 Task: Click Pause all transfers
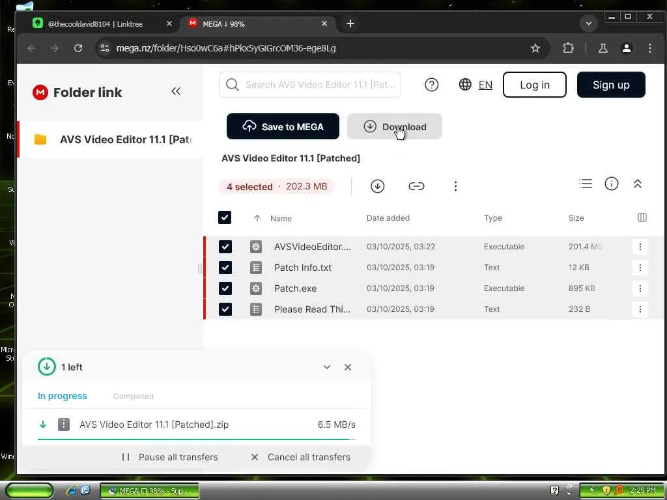tap(170, 457)
